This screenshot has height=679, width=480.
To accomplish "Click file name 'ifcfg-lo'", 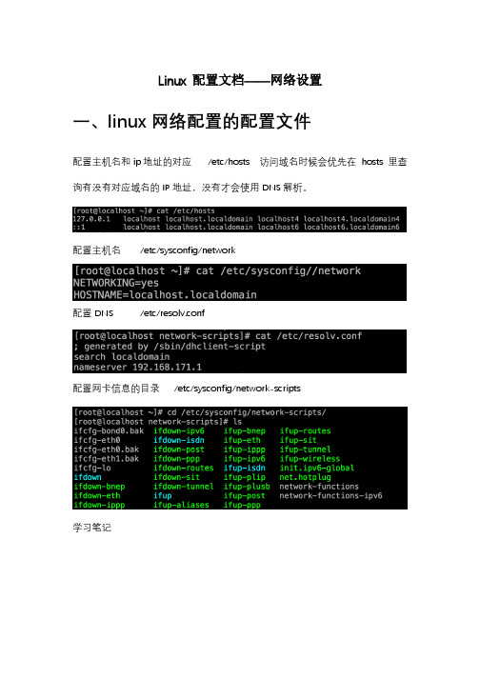I will tap(91, 468).
